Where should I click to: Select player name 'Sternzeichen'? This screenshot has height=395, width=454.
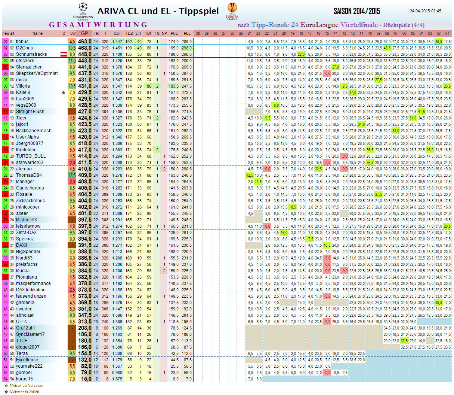click(x=29, y=67)
